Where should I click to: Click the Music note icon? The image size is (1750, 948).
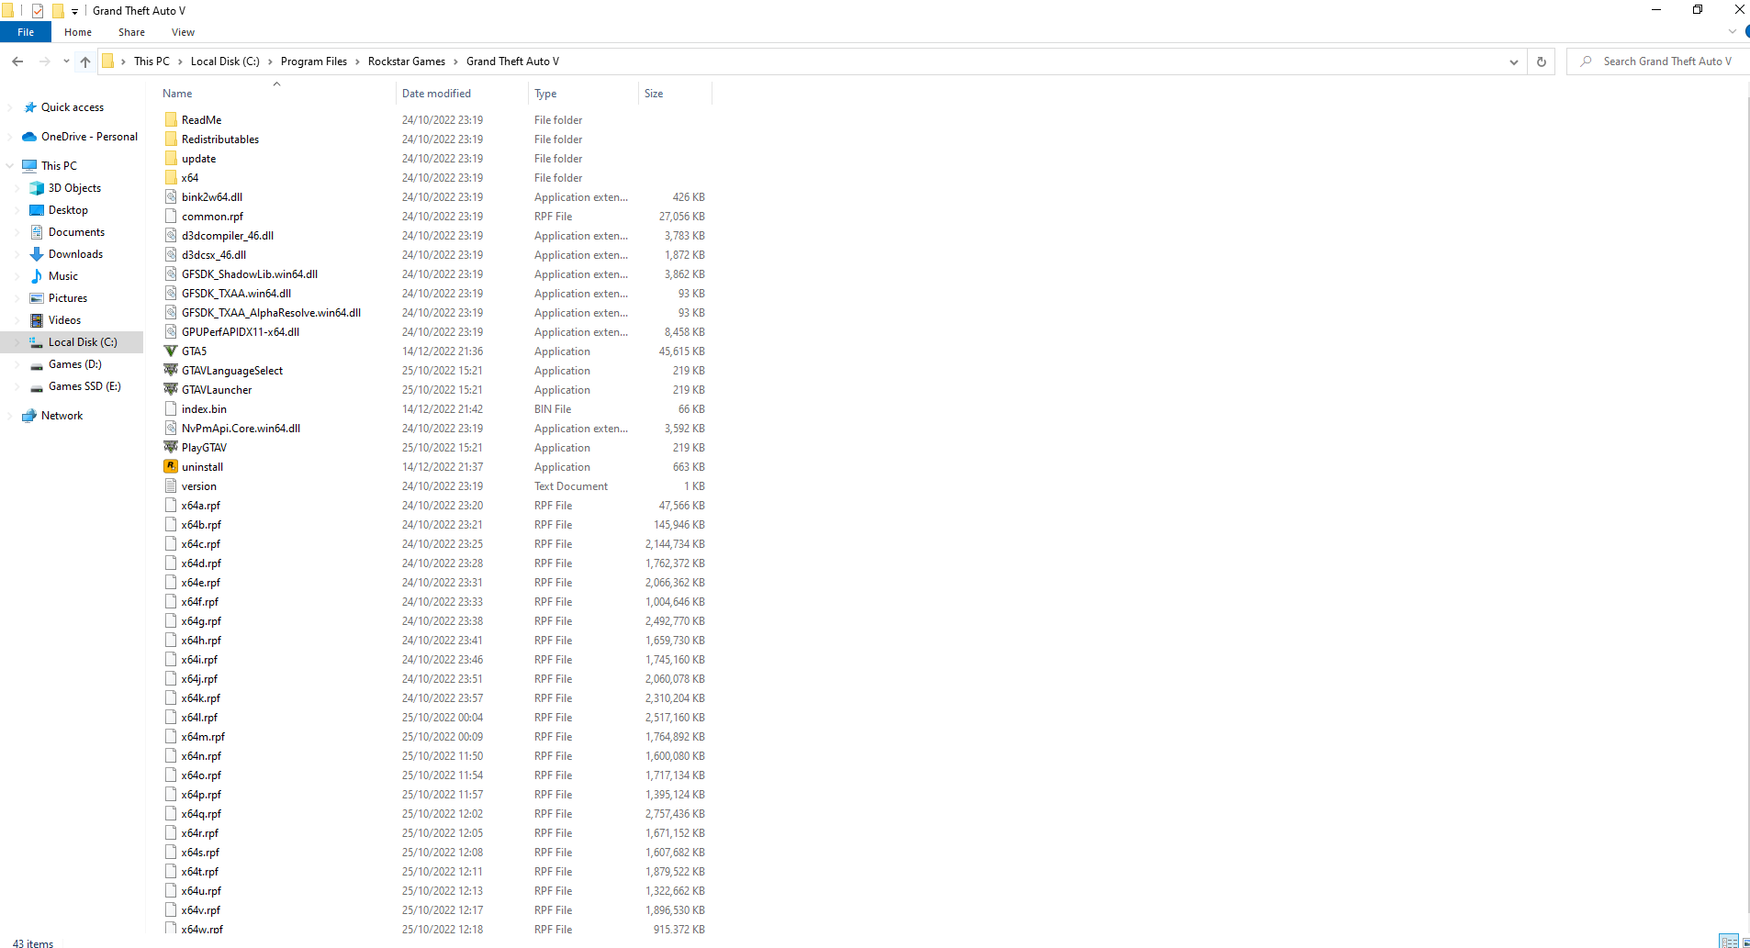(37, 276)
